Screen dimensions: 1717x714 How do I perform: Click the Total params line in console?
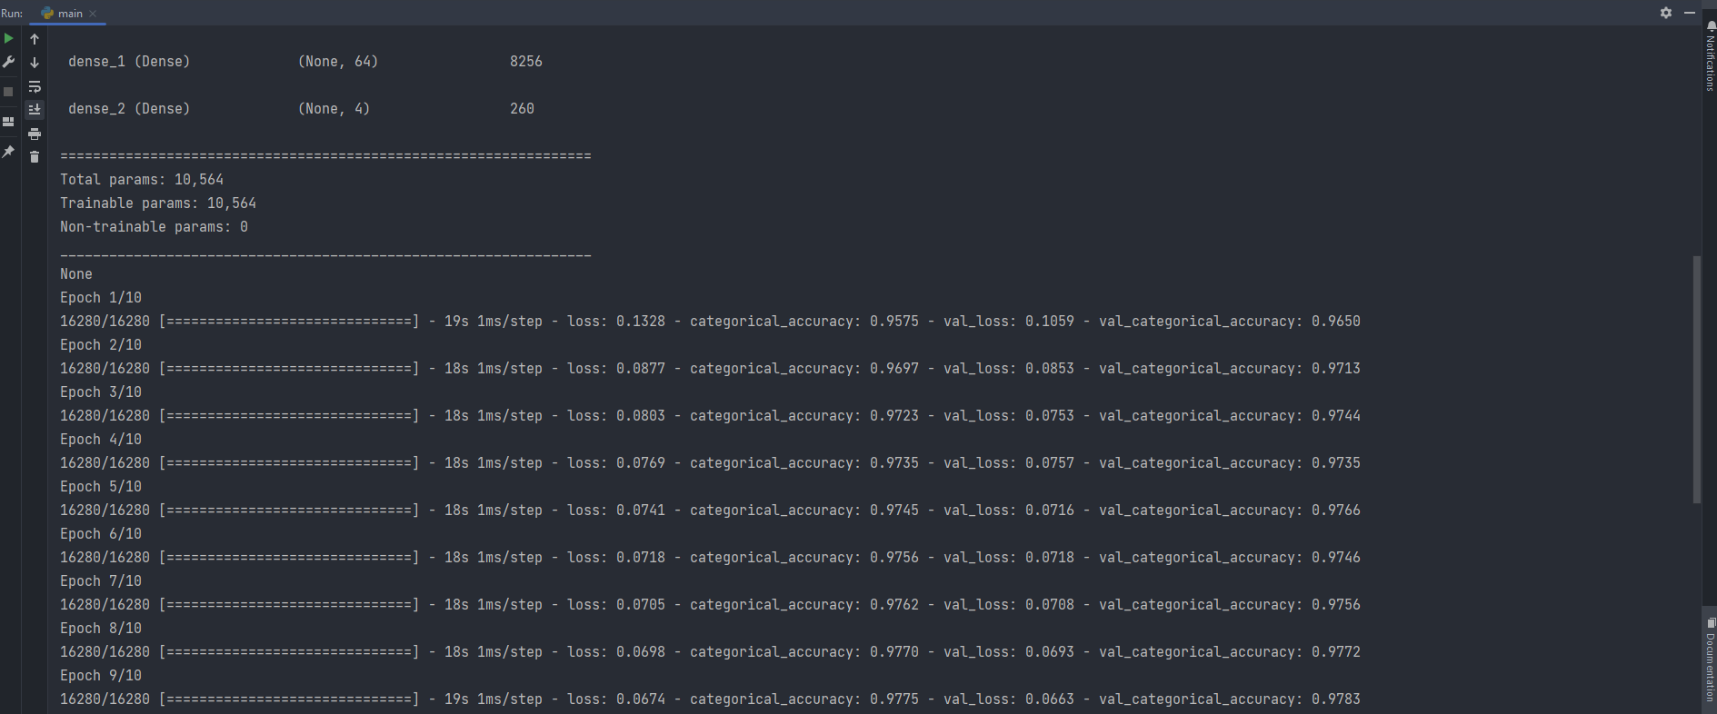click(142, 180)
